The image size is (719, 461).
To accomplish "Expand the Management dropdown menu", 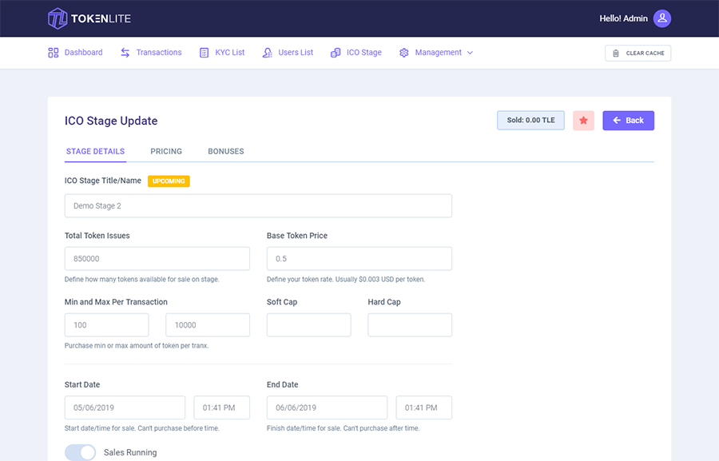I will tap(436, 52).
